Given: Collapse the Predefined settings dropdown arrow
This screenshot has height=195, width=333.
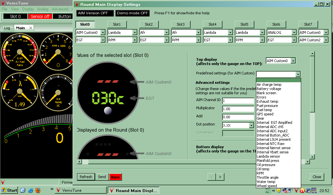Looking at the screenshot, I should [298, 74].
